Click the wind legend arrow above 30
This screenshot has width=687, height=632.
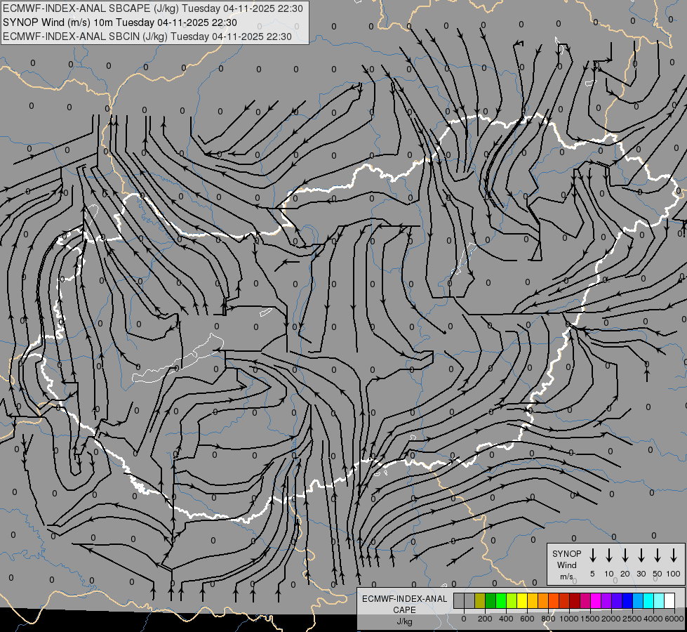coord(641,555)
